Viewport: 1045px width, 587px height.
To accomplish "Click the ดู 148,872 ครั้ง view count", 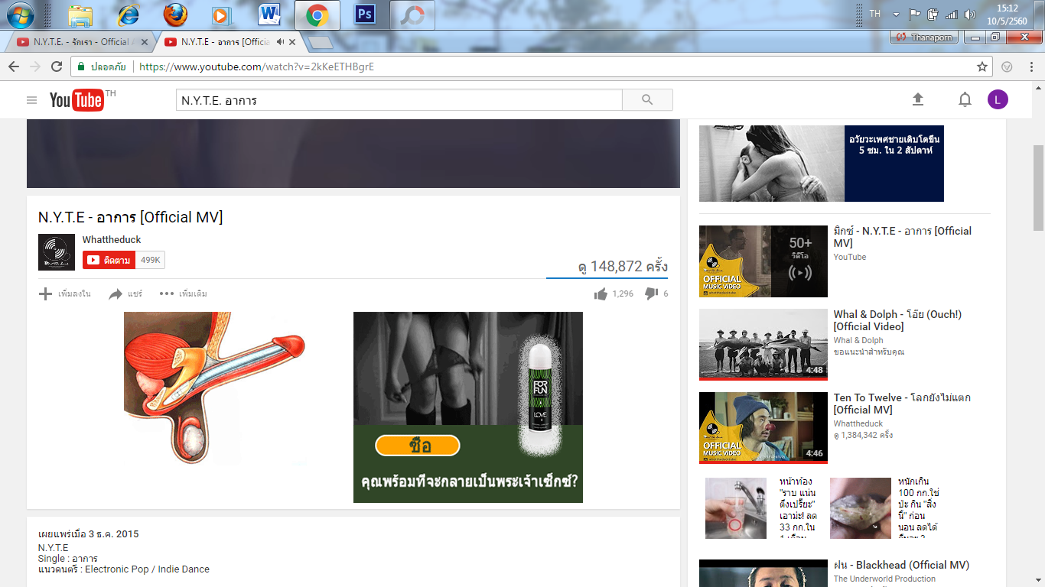I will coord(623,267).
